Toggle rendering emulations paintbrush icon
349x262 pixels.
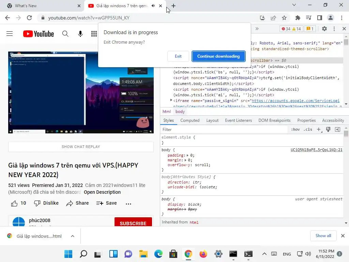(x=328, y=129)
